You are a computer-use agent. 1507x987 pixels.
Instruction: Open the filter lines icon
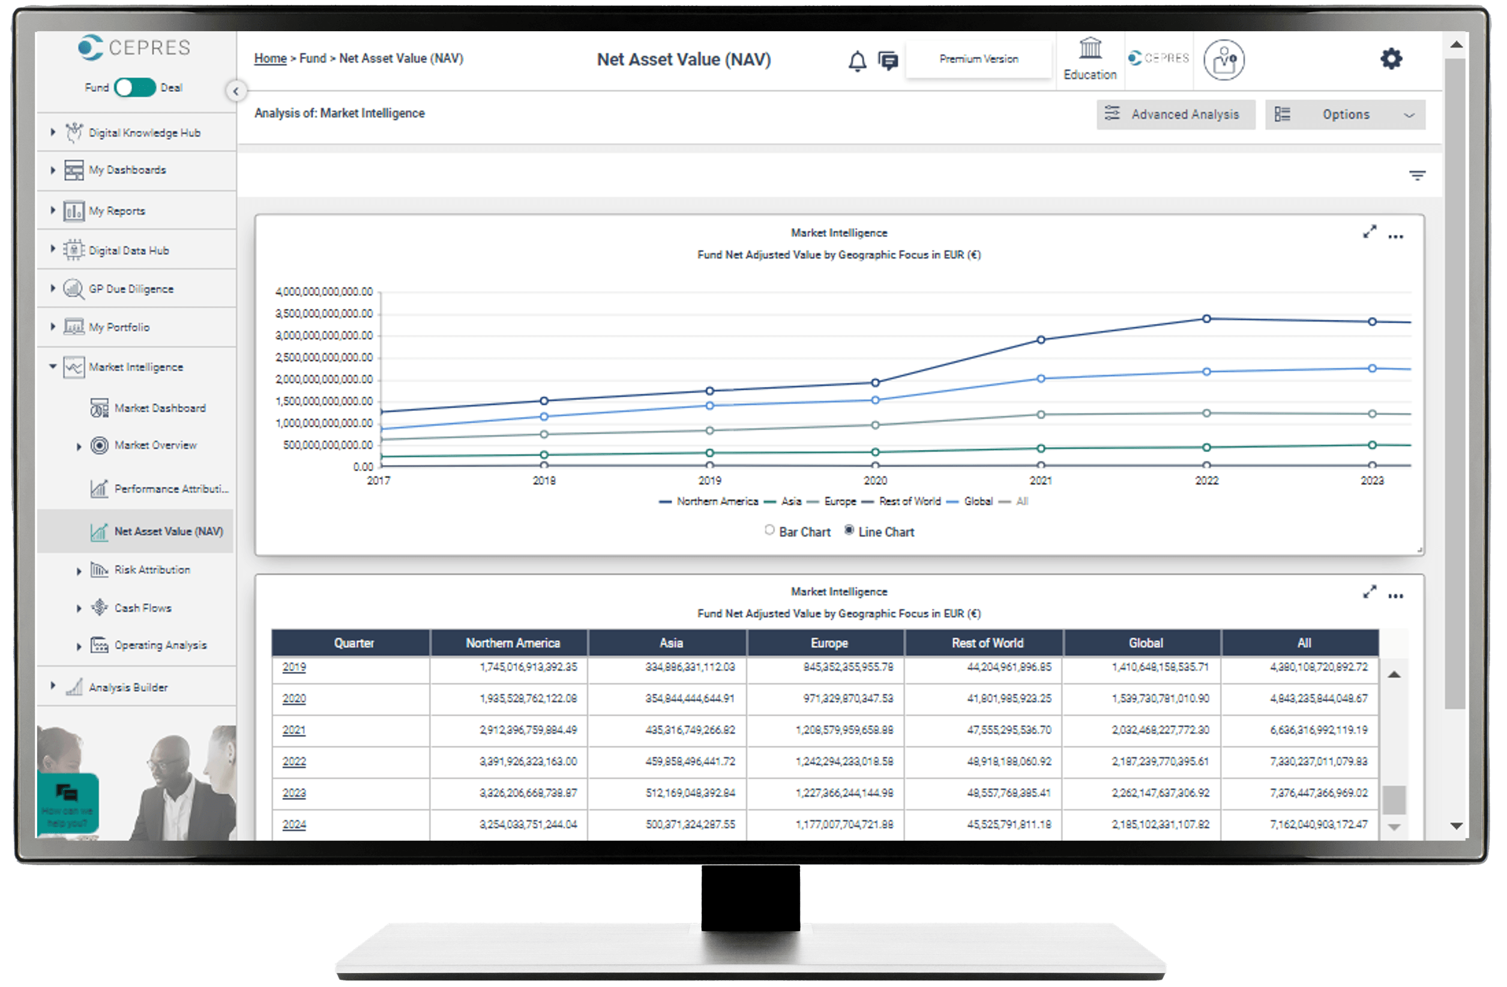click(1417, 175)
